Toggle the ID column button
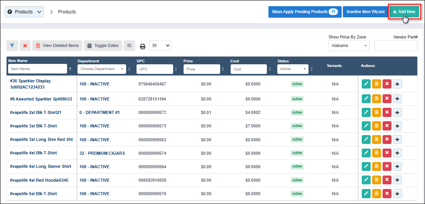 tap(129, 46)
